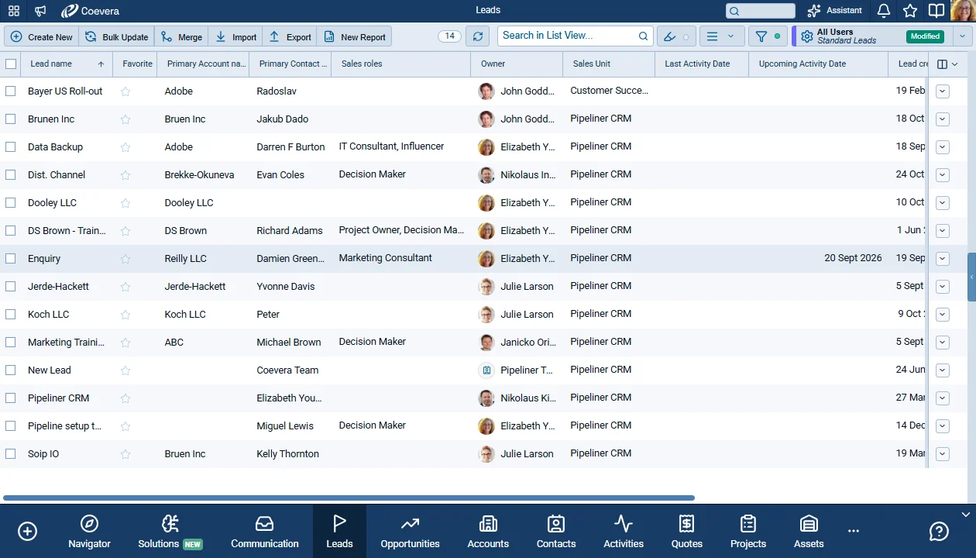
Task: Show more navigation items ellipsis
Action: (854, 532)
